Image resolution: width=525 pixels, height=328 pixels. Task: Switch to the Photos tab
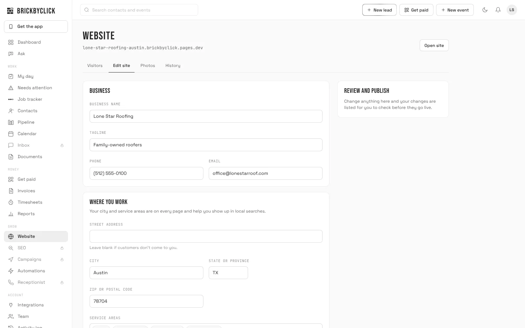coord(148,66)
